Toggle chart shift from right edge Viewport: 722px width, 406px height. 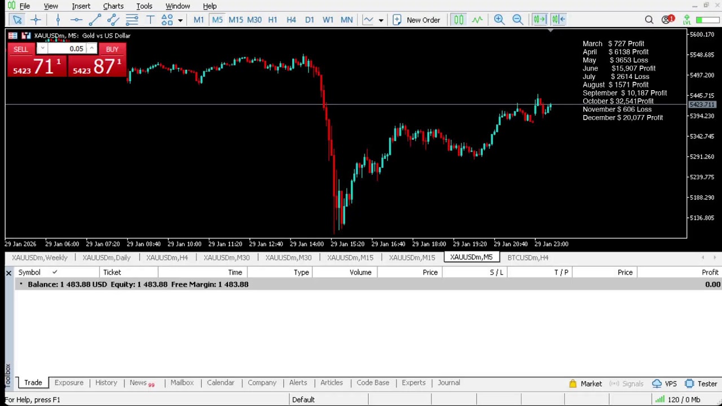point(558,20)
